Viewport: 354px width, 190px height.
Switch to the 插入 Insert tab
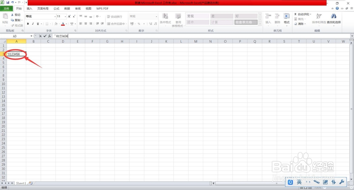coord(29,9)
